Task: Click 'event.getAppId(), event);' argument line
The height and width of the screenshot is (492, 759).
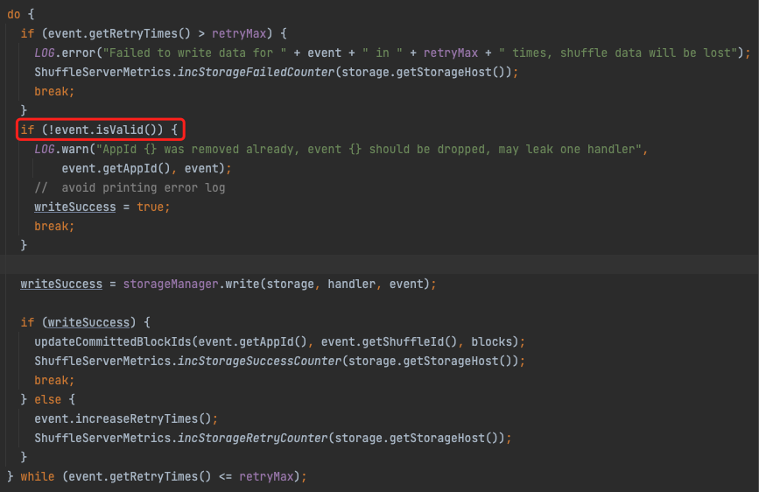Action: tap(147, 168)
